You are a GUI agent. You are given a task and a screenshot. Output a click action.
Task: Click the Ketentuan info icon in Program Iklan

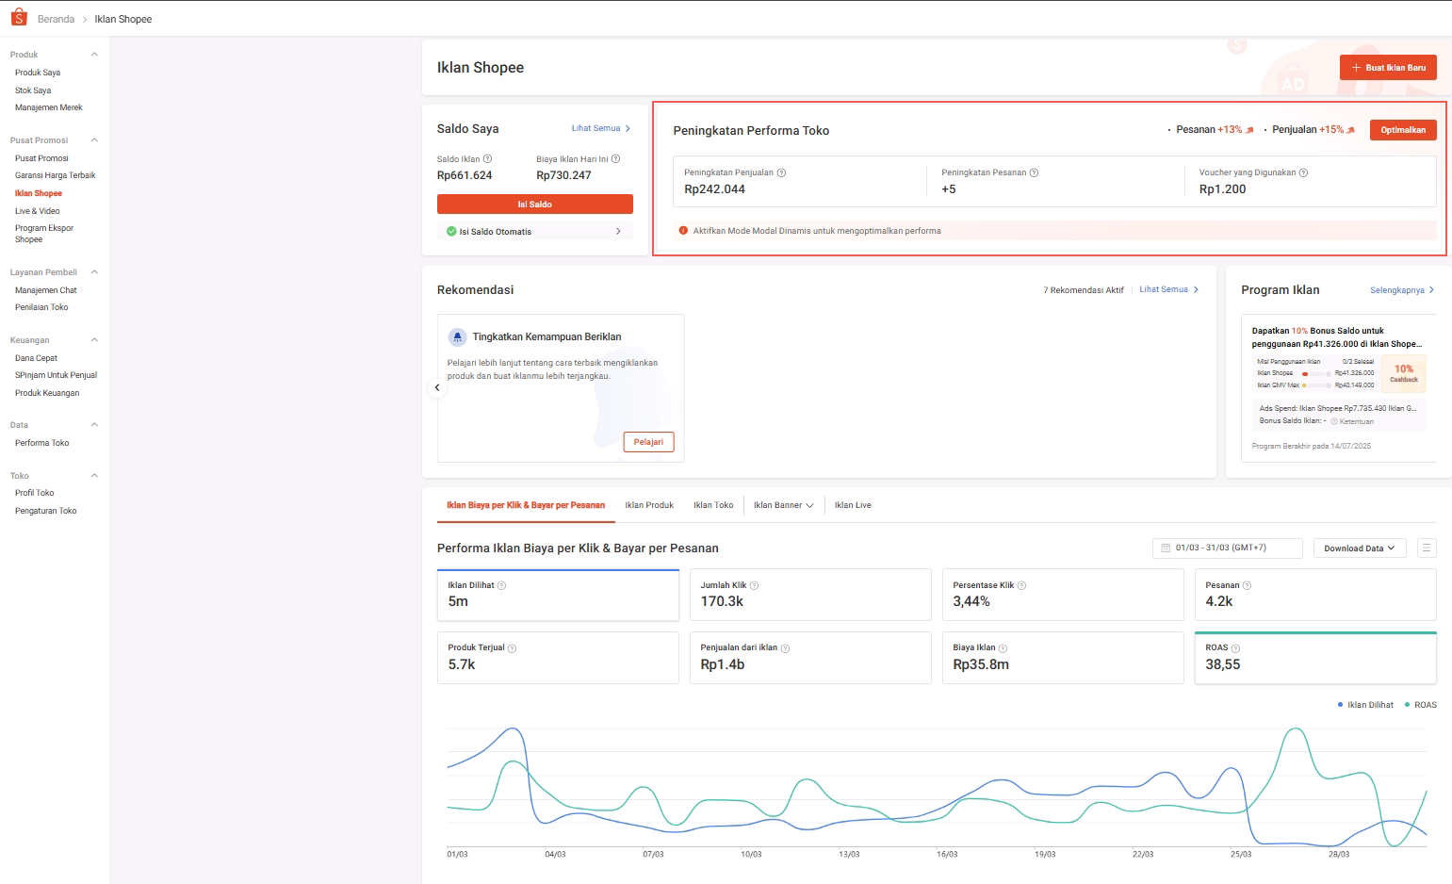point(1334,421)
